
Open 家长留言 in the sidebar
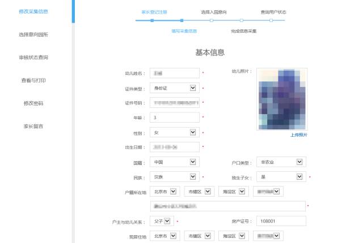tap(33, 127)
